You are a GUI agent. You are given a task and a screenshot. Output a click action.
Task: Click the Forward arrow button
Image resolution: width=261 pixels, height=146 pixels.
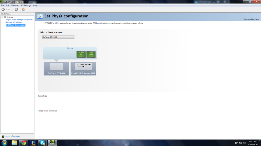click(16, 9)
